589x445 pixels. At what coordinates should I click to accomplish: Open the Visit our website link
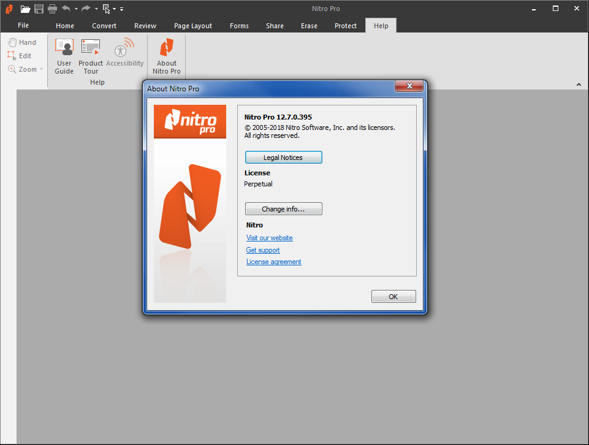click(x=269, y=238)
